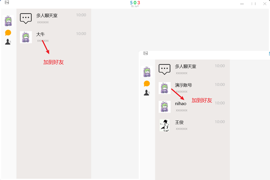Click 大牛's avatar in main window
270x180 pixels.
pyautogui.click(x=26, y=37)
